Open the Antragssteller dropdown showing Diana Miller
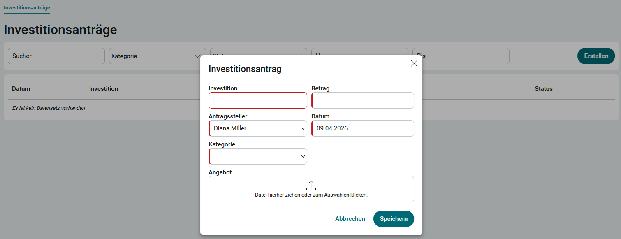Screen dimensions: 621x239 point(258,128)
